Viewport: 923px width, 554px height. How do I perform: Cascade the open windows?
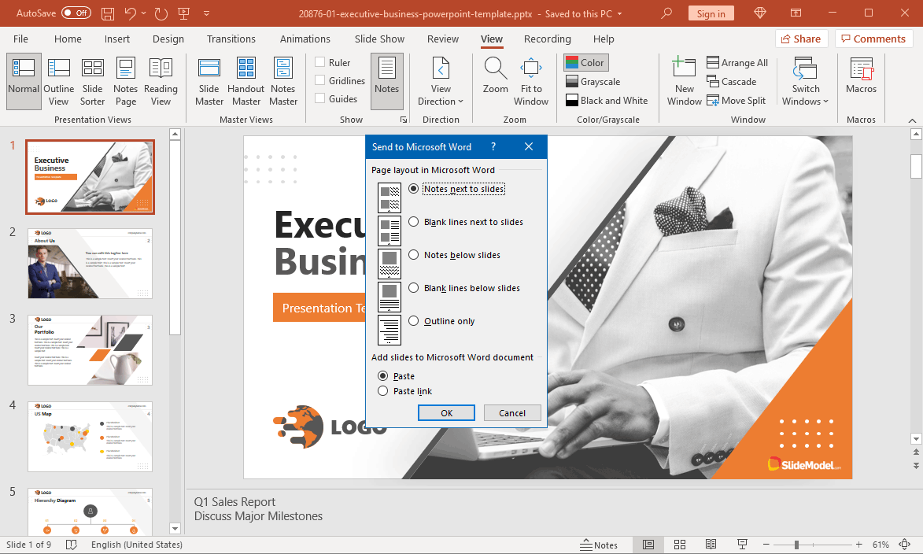click(733, 81)
